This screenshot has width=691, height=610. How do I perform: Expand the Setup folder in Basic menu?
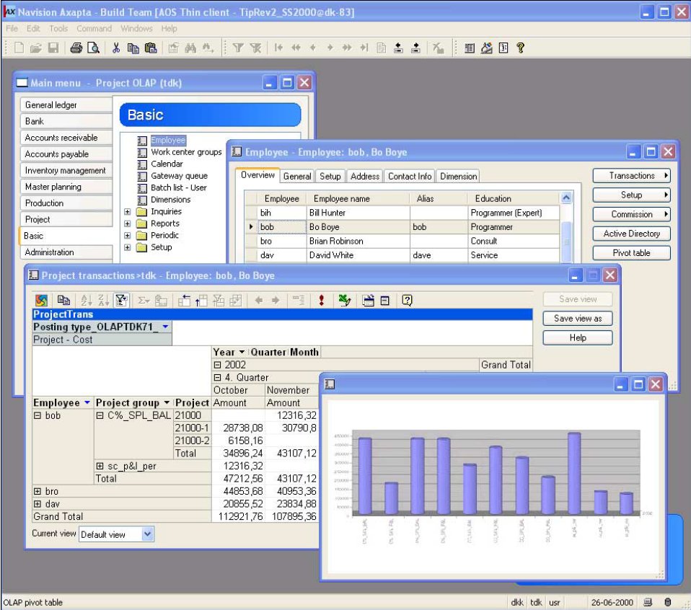128,247
